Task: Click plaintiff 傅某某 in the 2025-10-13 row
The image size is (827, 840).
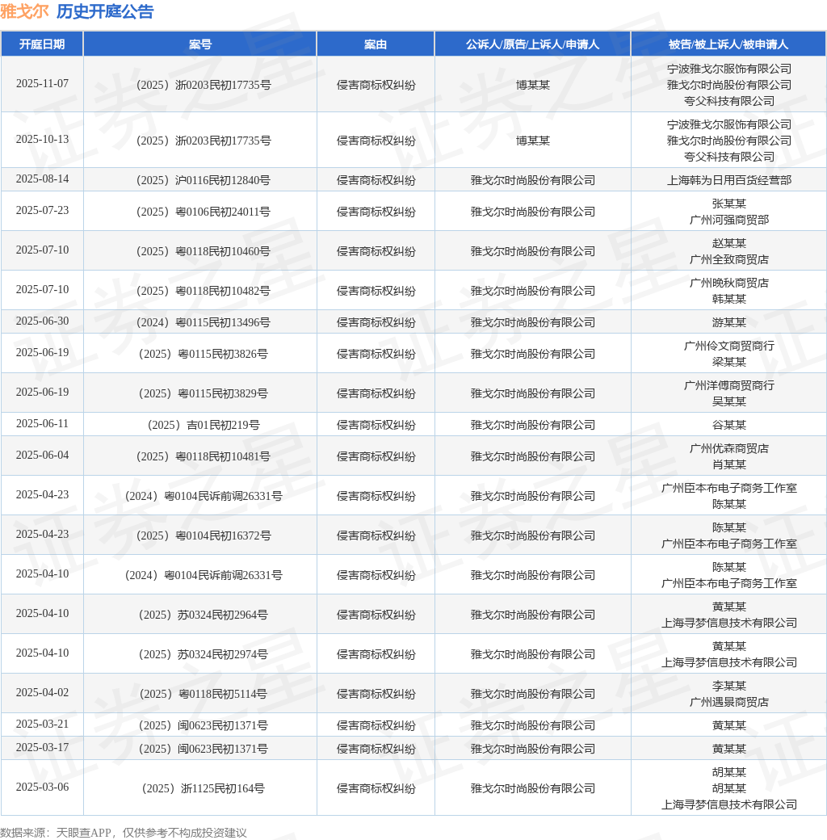Action: [x=532, y=141]
